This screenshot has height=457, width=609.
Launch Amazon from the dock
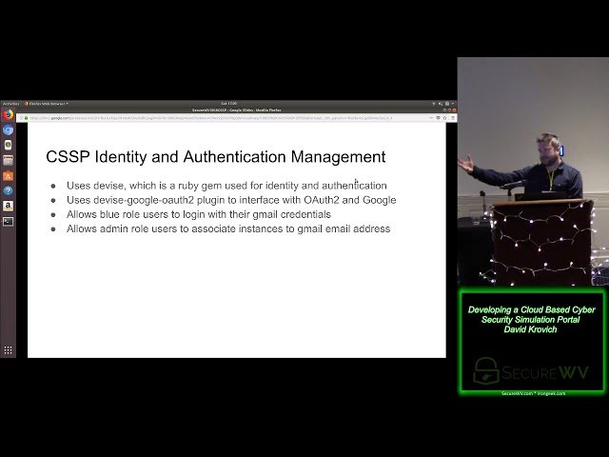8,206
